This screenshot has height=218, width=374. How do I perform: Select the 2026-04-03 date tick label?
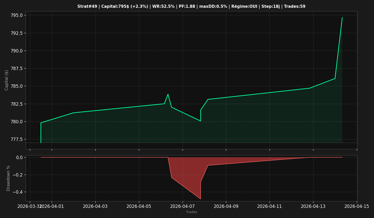click(95, 206)
